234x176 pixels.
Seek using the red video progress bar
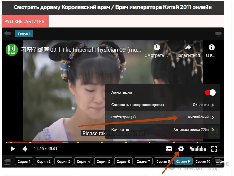(x=113, y=142)
